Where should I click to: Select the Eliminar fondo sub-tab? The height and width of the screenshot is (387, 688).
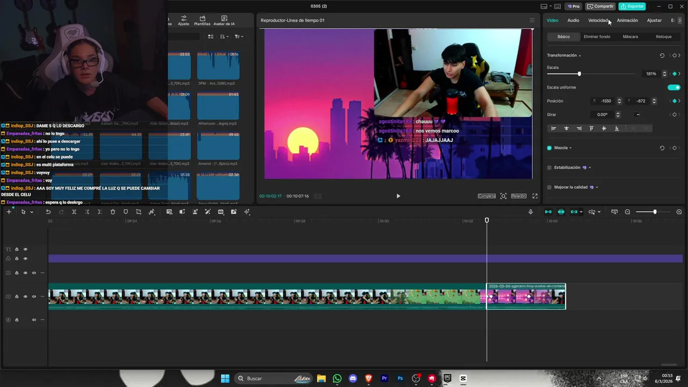[597, 37]
